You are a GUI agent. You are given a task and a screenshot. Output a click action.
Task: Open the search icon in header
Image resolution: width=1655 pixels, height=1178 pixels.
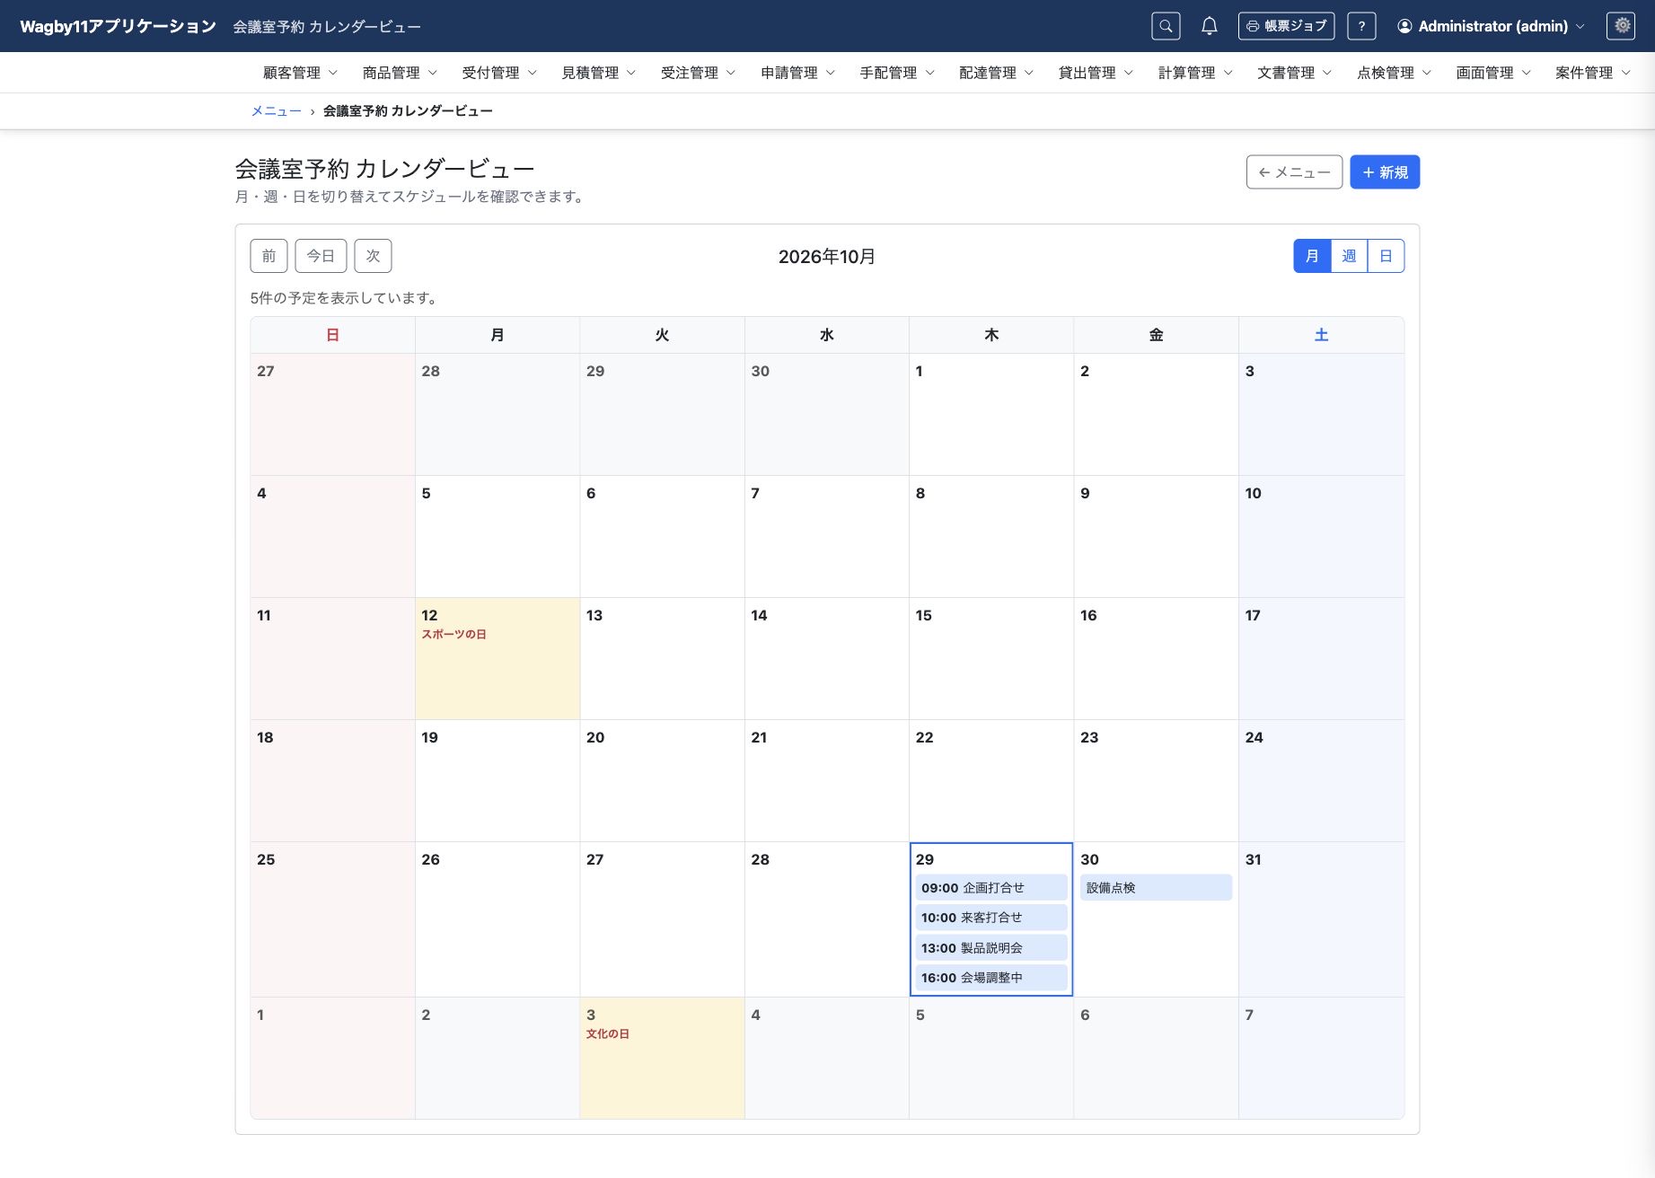tap(1166, 26)
